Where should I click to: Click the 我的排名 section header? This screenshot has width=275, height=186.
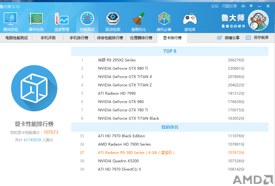170,127
